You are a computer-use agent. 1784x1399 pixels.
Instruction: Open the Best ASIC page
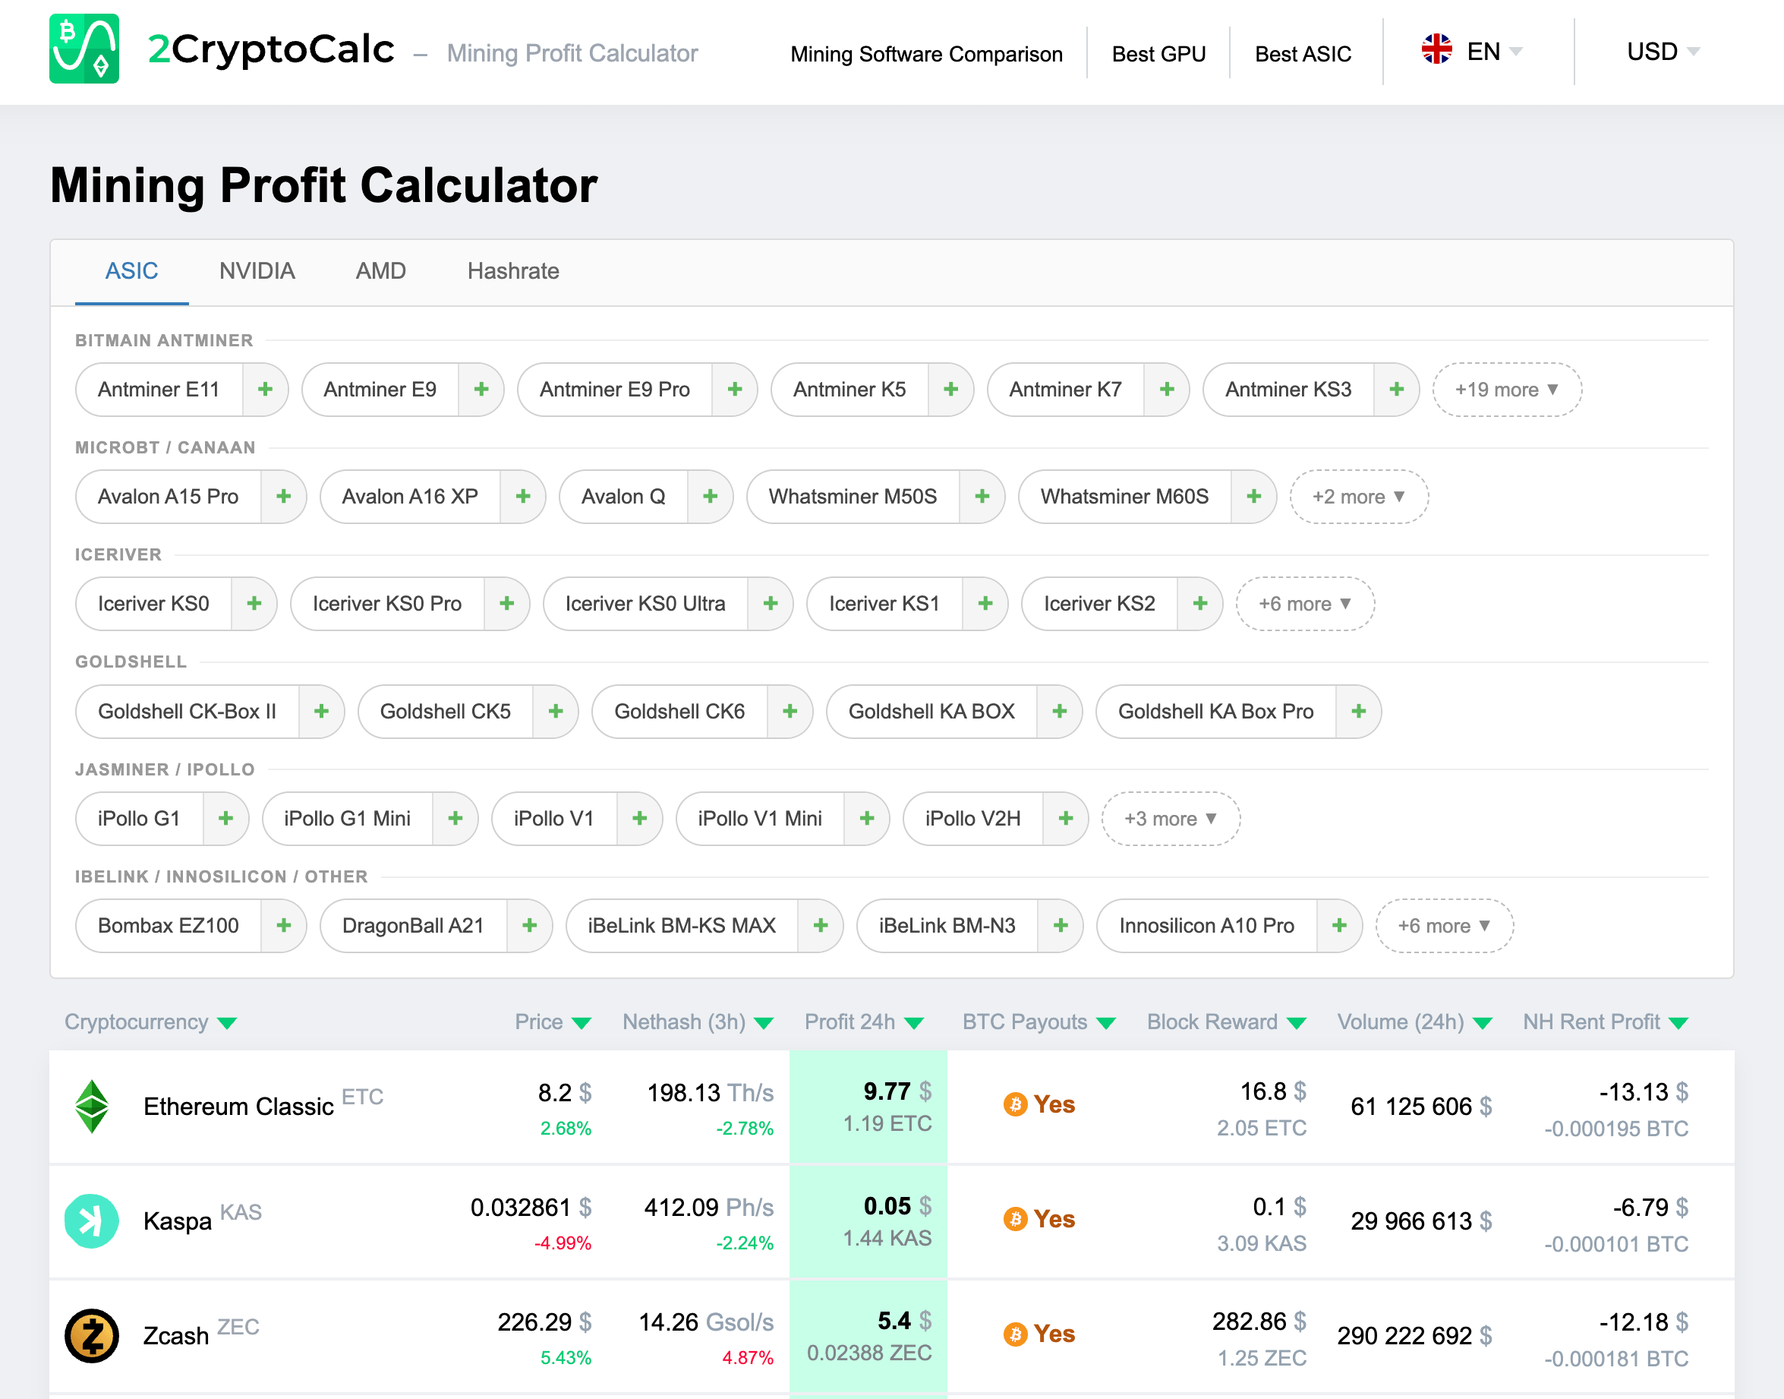[x=1303, y=53]
